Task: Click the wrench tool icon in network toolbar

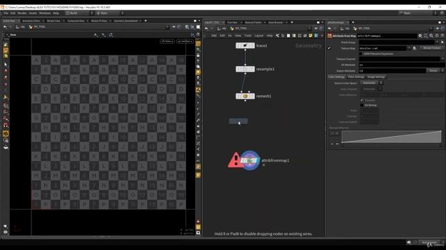Action: click(277, 35)
